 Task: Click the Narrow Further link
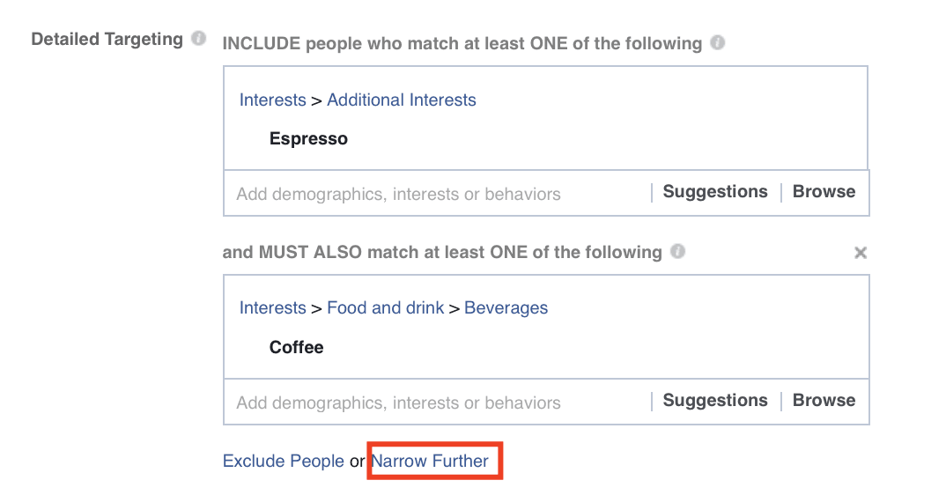coord(430,461)
